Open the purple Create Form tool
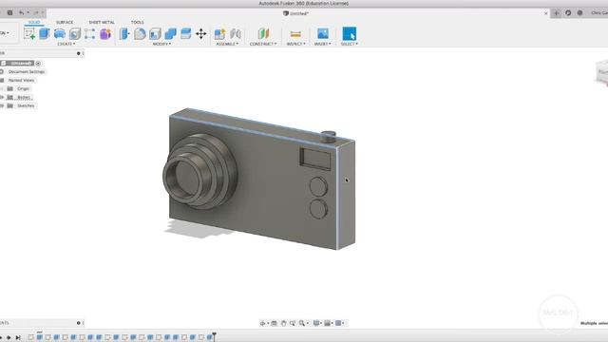The height and width of the screenshot is (342, 608). click(105, 34)
